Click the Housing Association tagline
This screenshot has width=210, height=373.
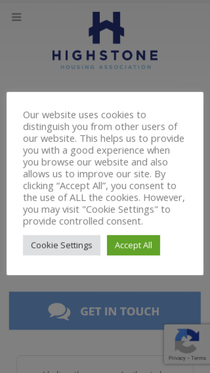[106, 67]
